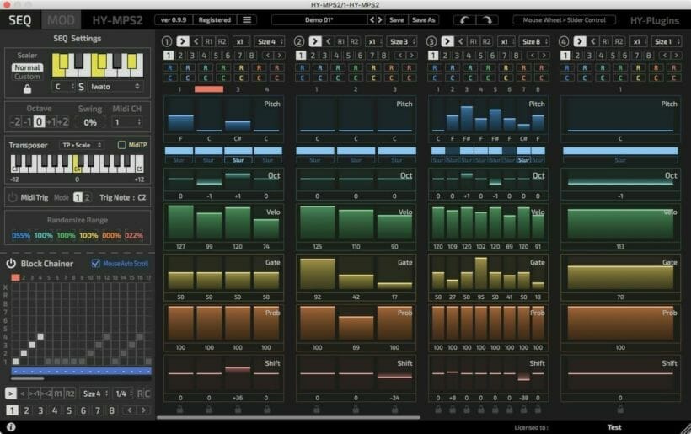
Task: Click the Save As button
Action: [x=424, y=19]
